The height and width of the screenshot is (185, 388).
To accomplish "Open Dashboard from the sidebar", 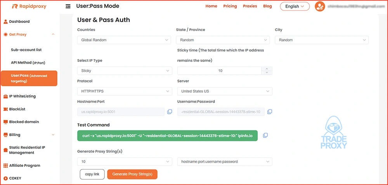I will coord(19,22).
